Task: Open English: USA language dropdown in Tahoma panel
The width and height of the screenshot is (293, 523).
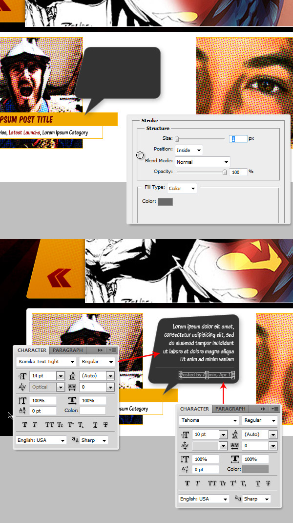Action: click(204, 499)
